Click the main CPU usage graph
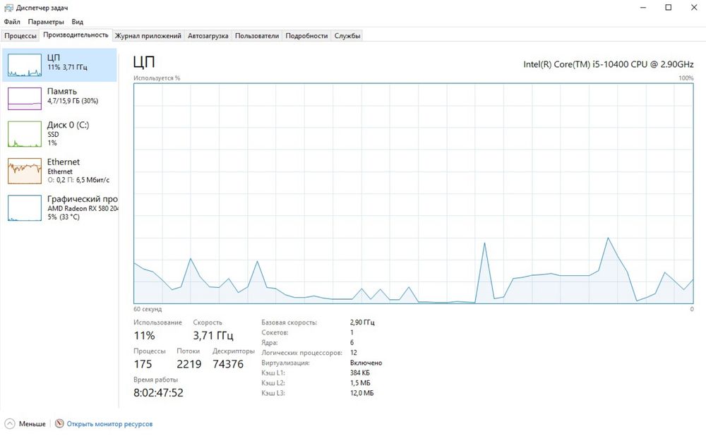The height and width of the screenshot is (436, 706). tap(413, 193)
